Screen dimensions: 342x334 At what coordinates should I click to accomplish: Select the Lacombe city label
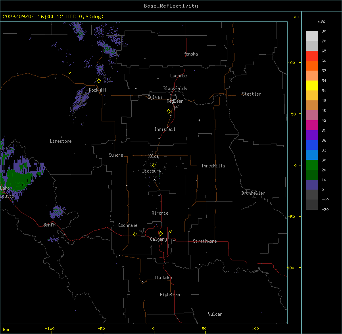coord(179,76)
